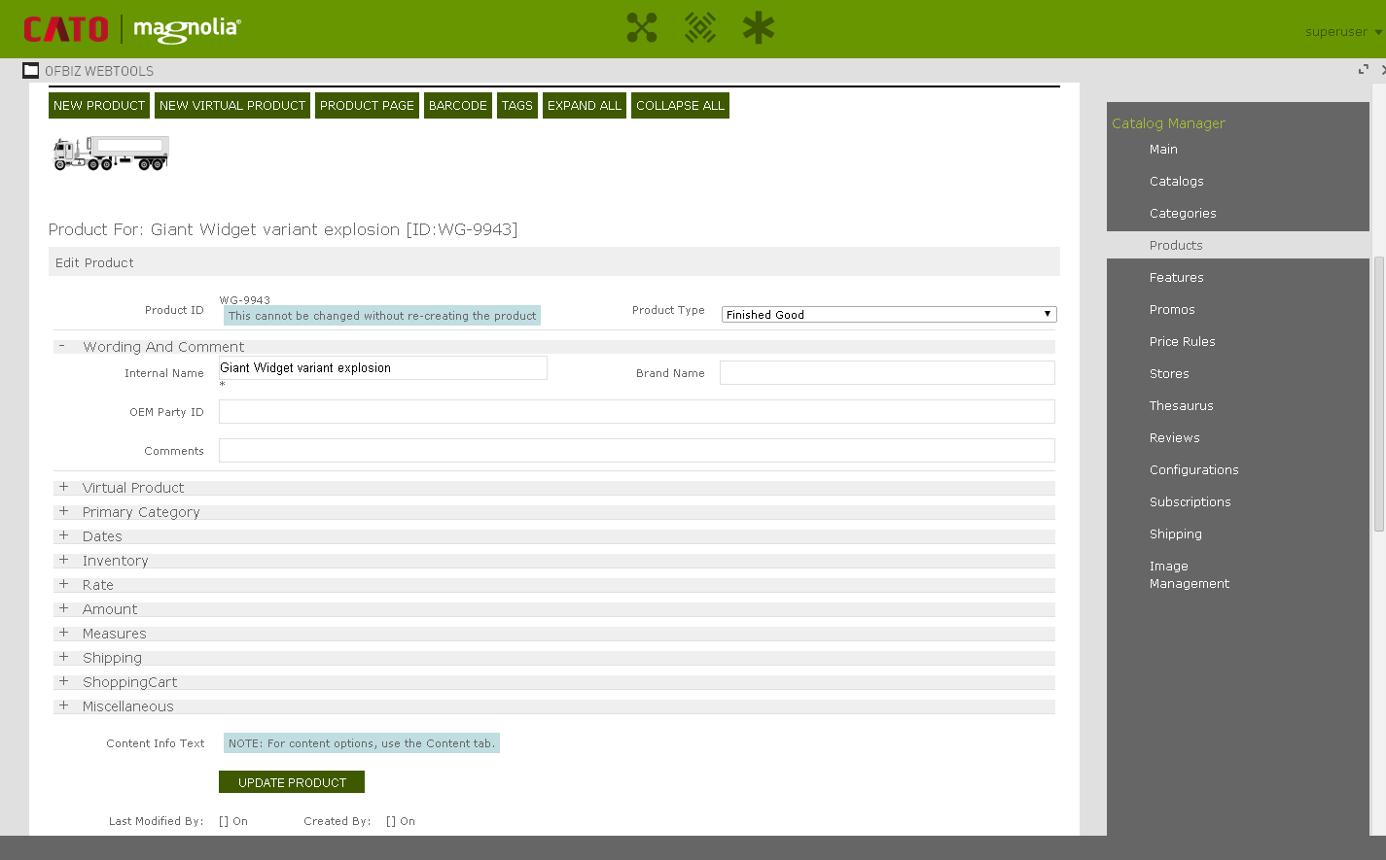The image size is (1386, 860).
Task: Expand the Inventory section
Action: [63, 561]
